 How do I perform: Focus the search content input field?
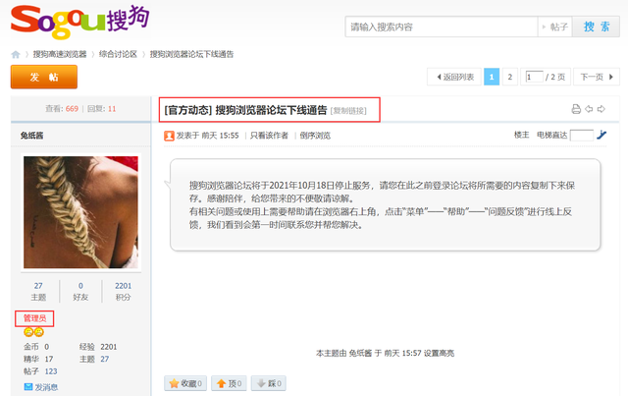pyautogui.click(x=442, y=27)
